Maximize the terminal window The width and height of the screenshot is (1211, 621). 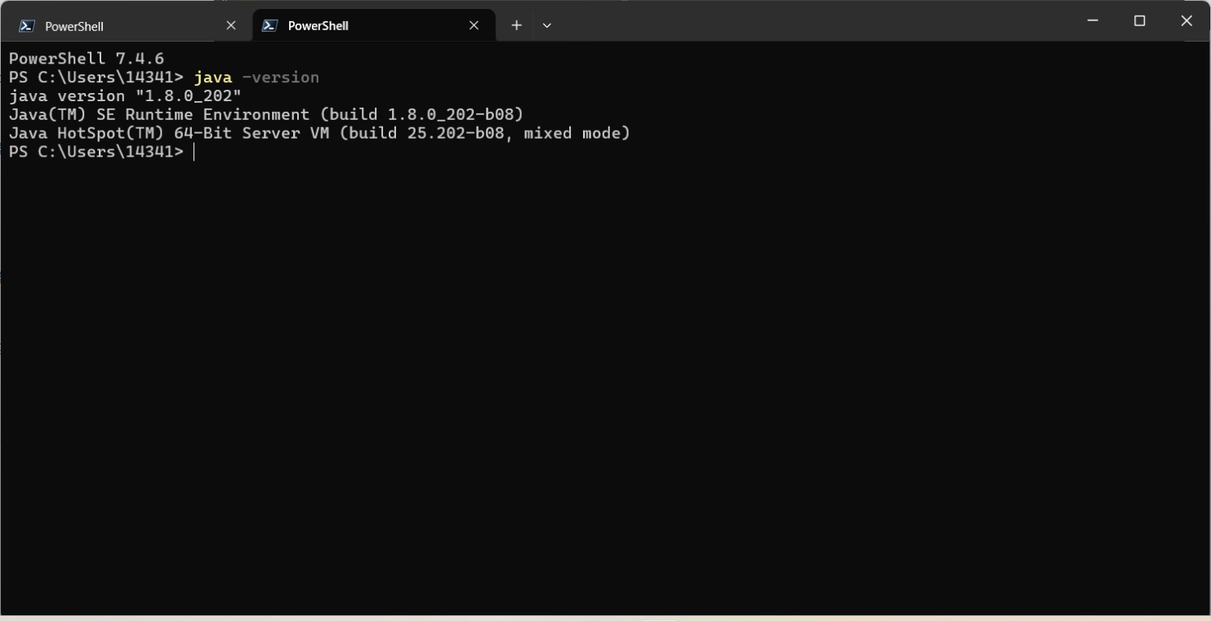[1140, 21]
